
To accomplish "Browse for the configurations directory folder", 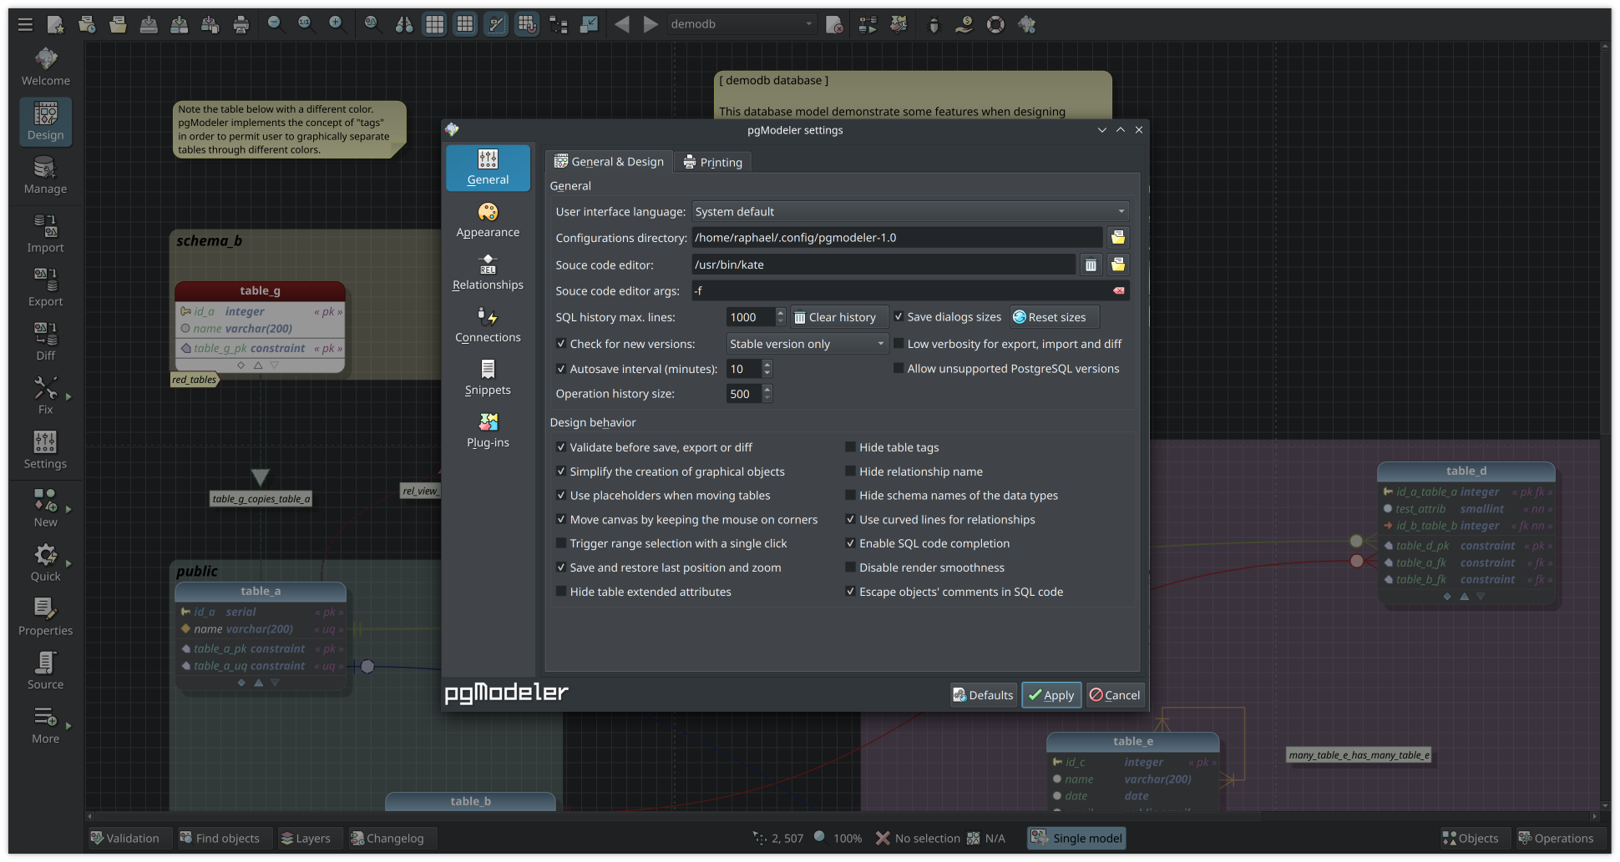I will (1118, 238).
